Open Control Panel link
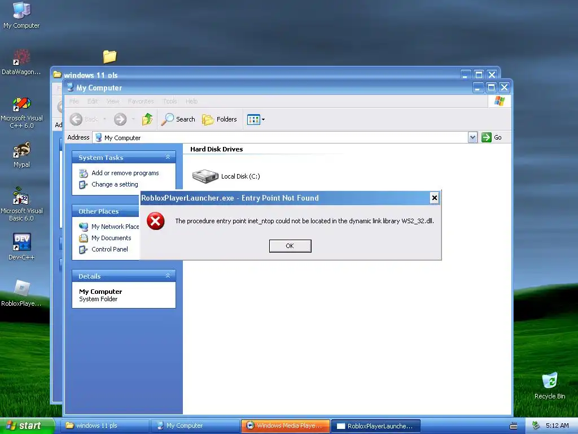 pos(110,249)
